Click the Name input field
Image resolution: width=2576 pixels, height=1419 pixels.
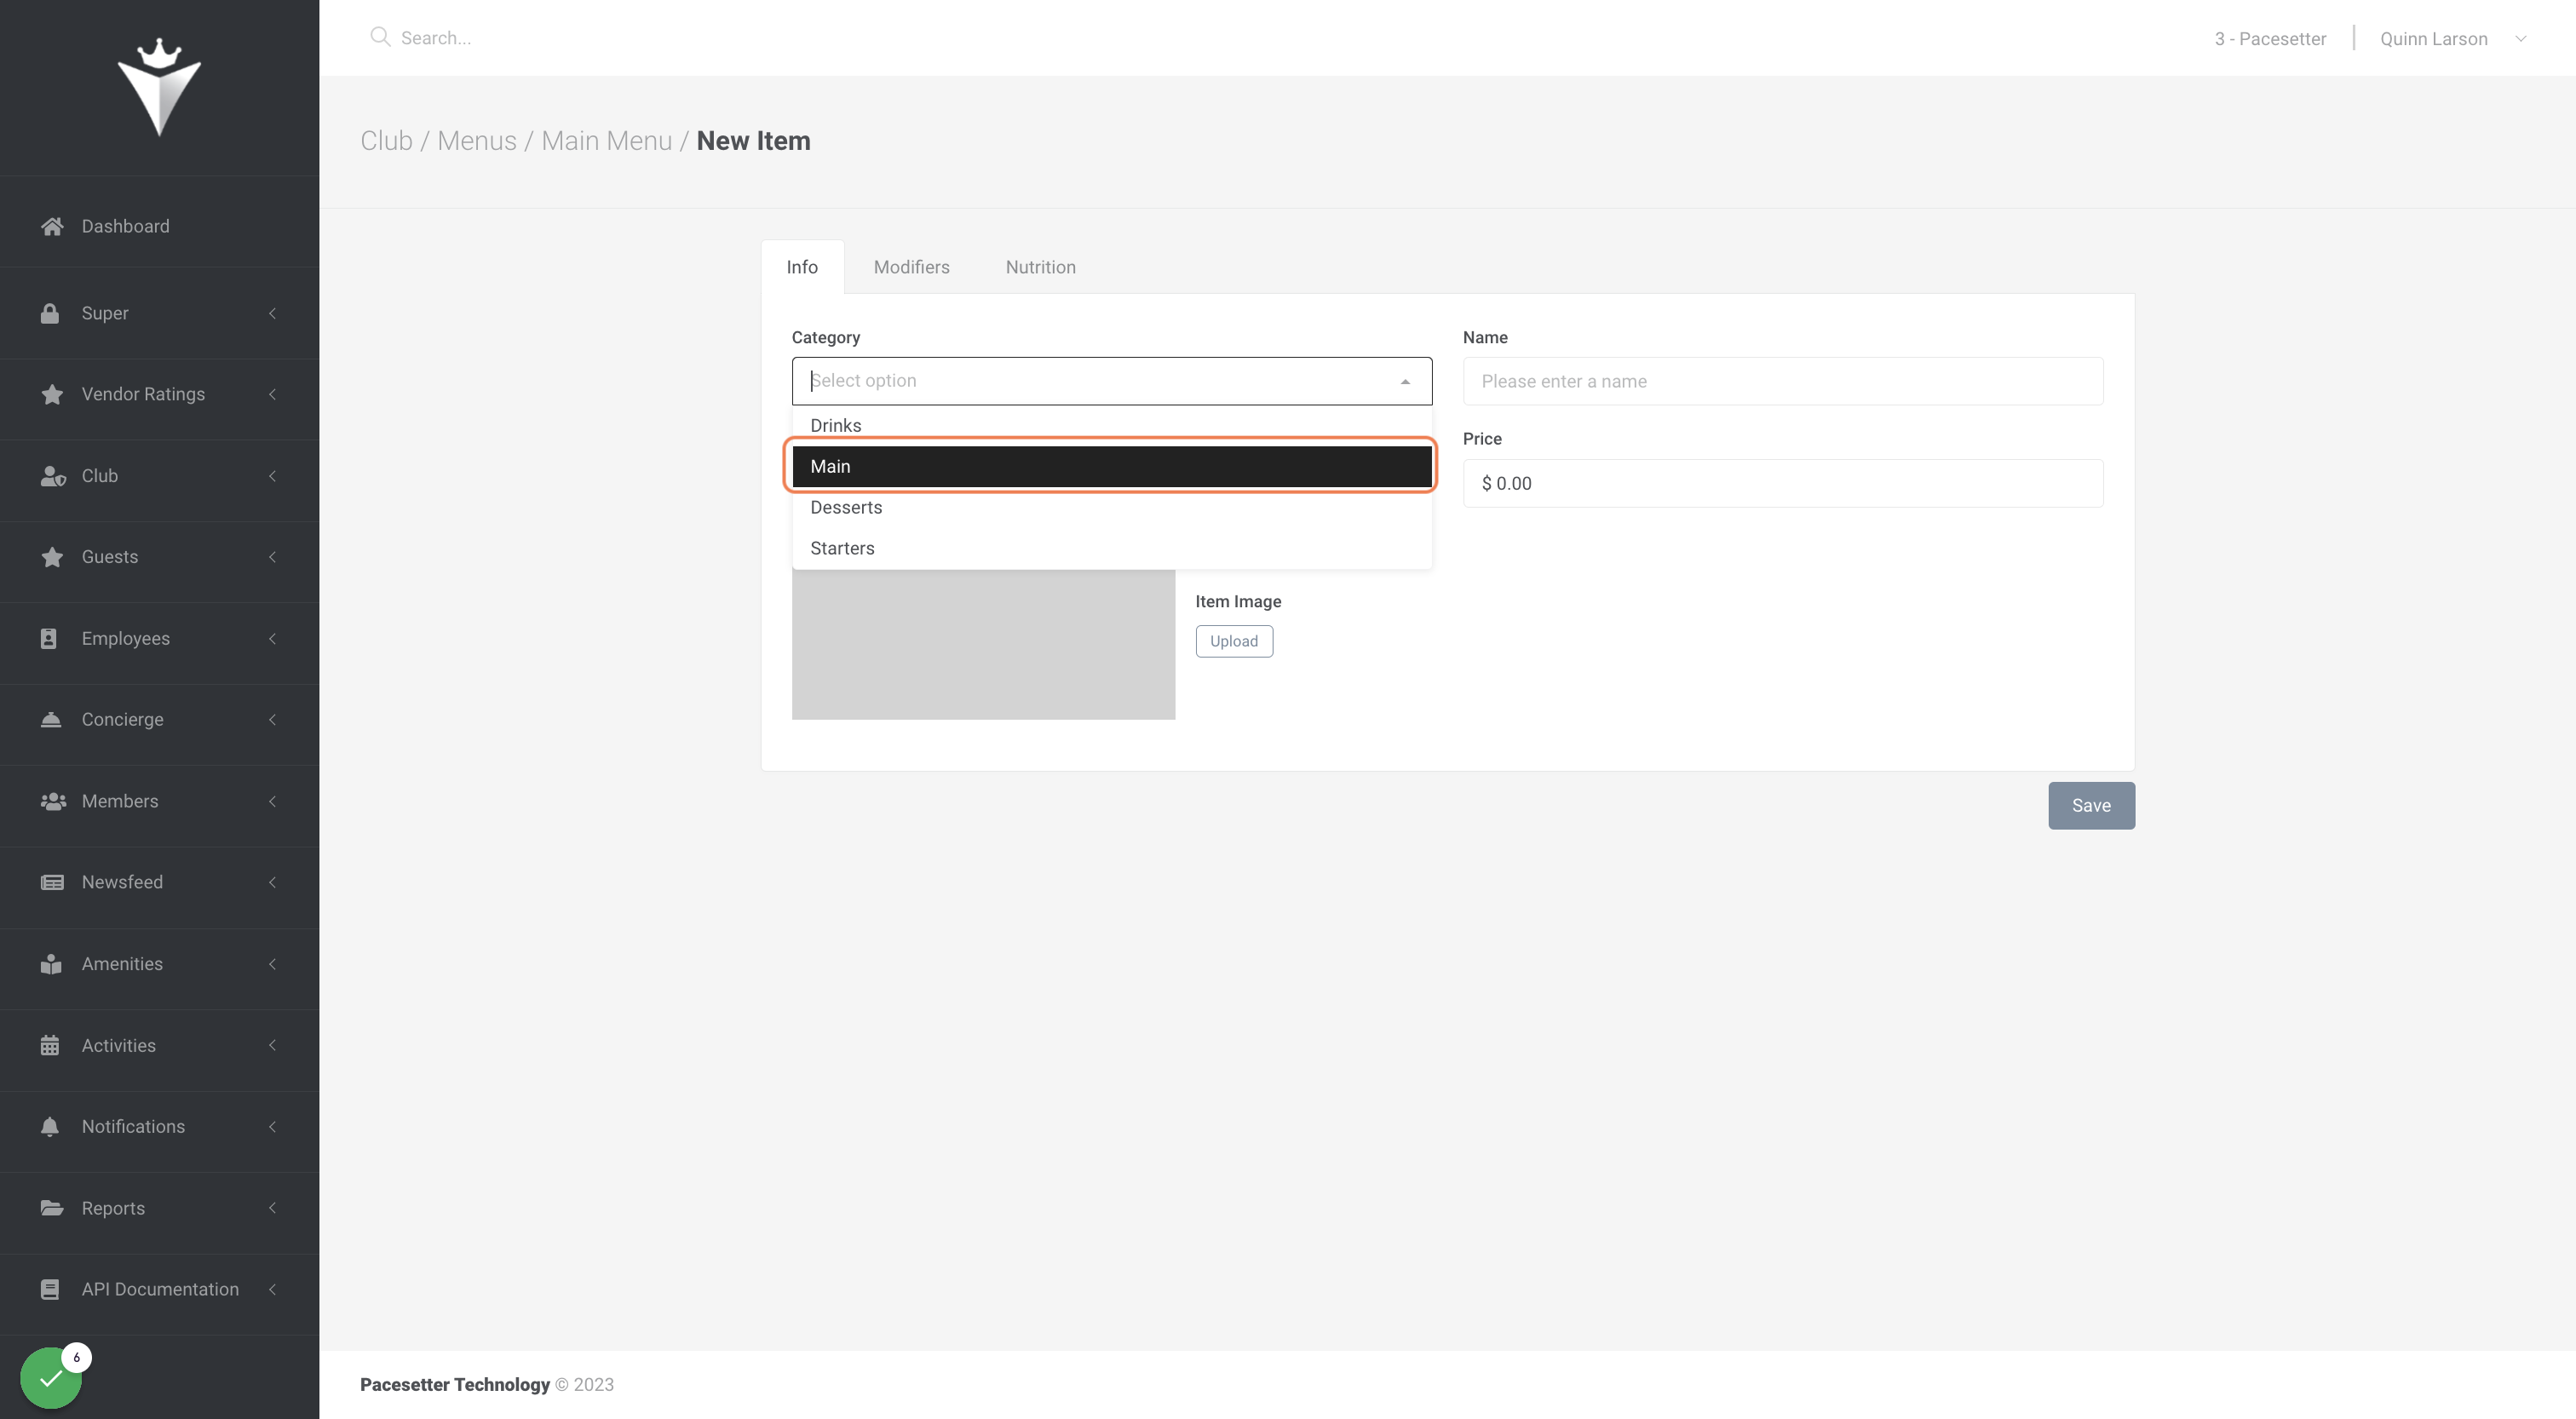[1782, 382]
